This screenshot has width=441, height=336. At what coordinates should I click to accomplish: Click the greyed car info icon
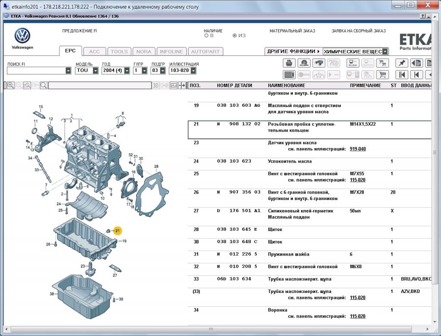(319, 75)
